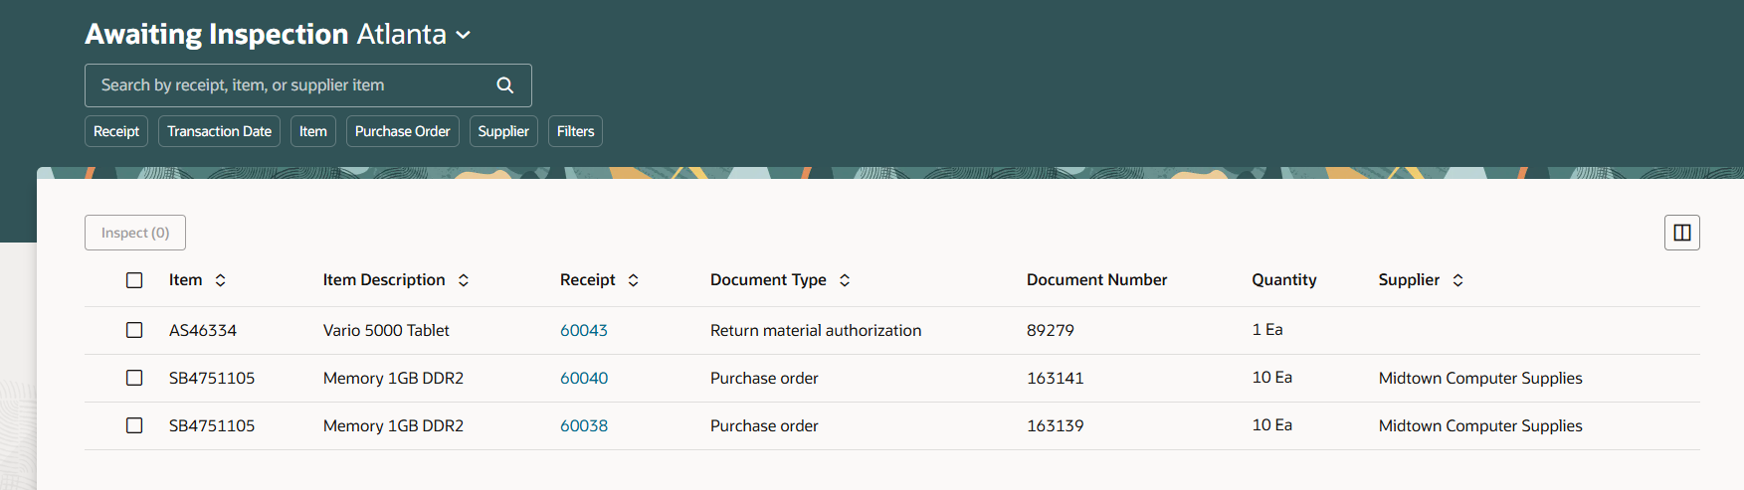Sort by Document Type arrows
Screen dimensions: 1744x490
[x=845, y=280]
